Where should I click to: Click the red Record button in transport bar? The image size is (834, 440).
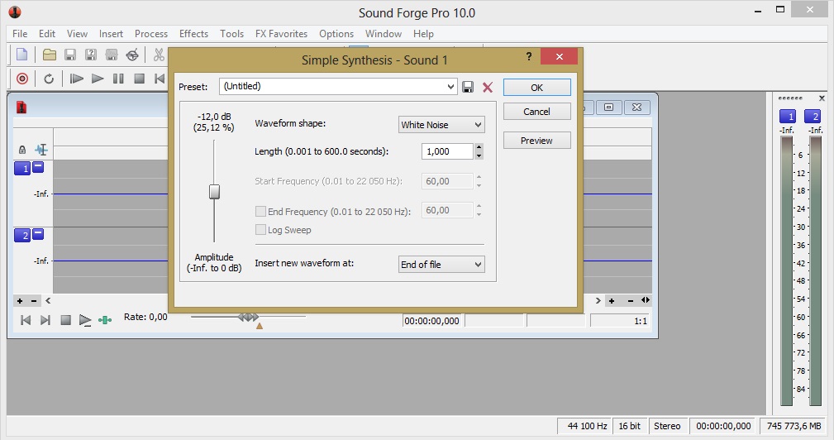coord(21,79)
